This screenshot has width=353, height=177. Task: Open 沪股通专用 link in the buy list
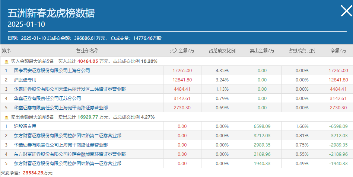click(x=25, y=80)
